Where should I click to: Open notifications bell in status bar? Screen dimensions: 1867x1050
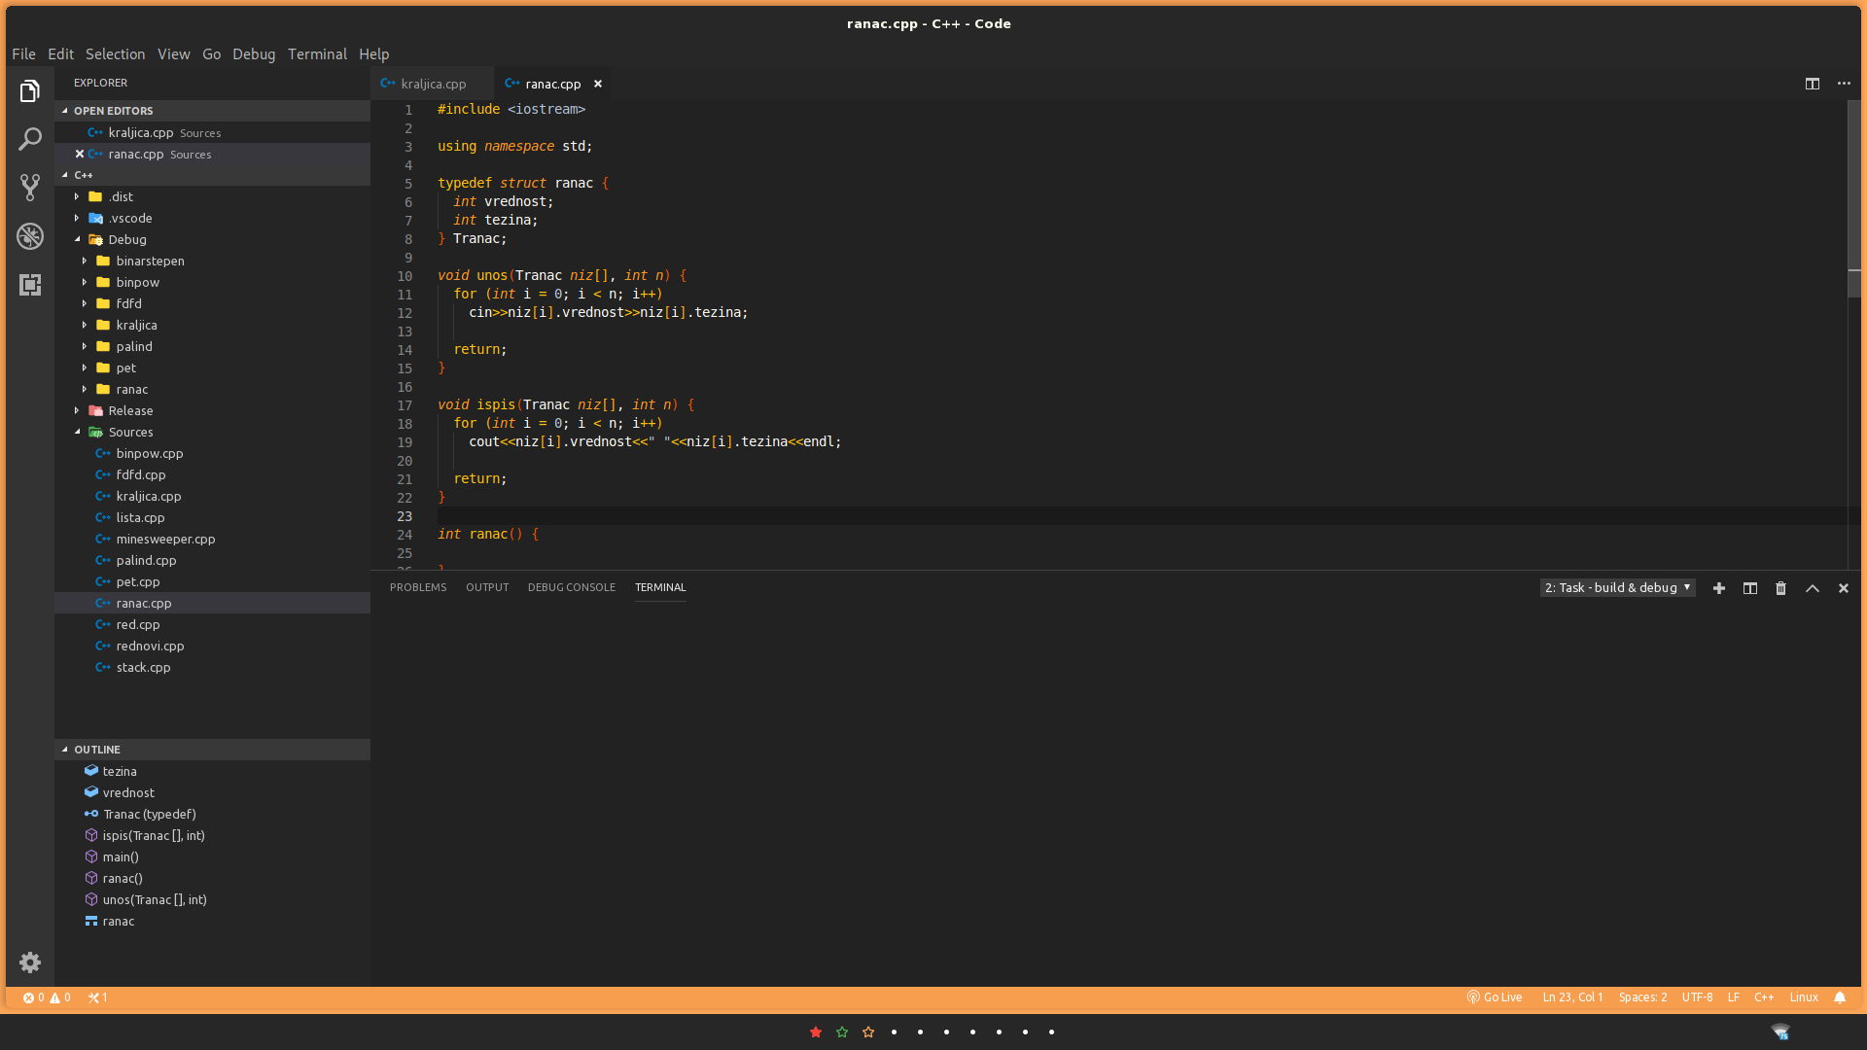(1840, 997)
